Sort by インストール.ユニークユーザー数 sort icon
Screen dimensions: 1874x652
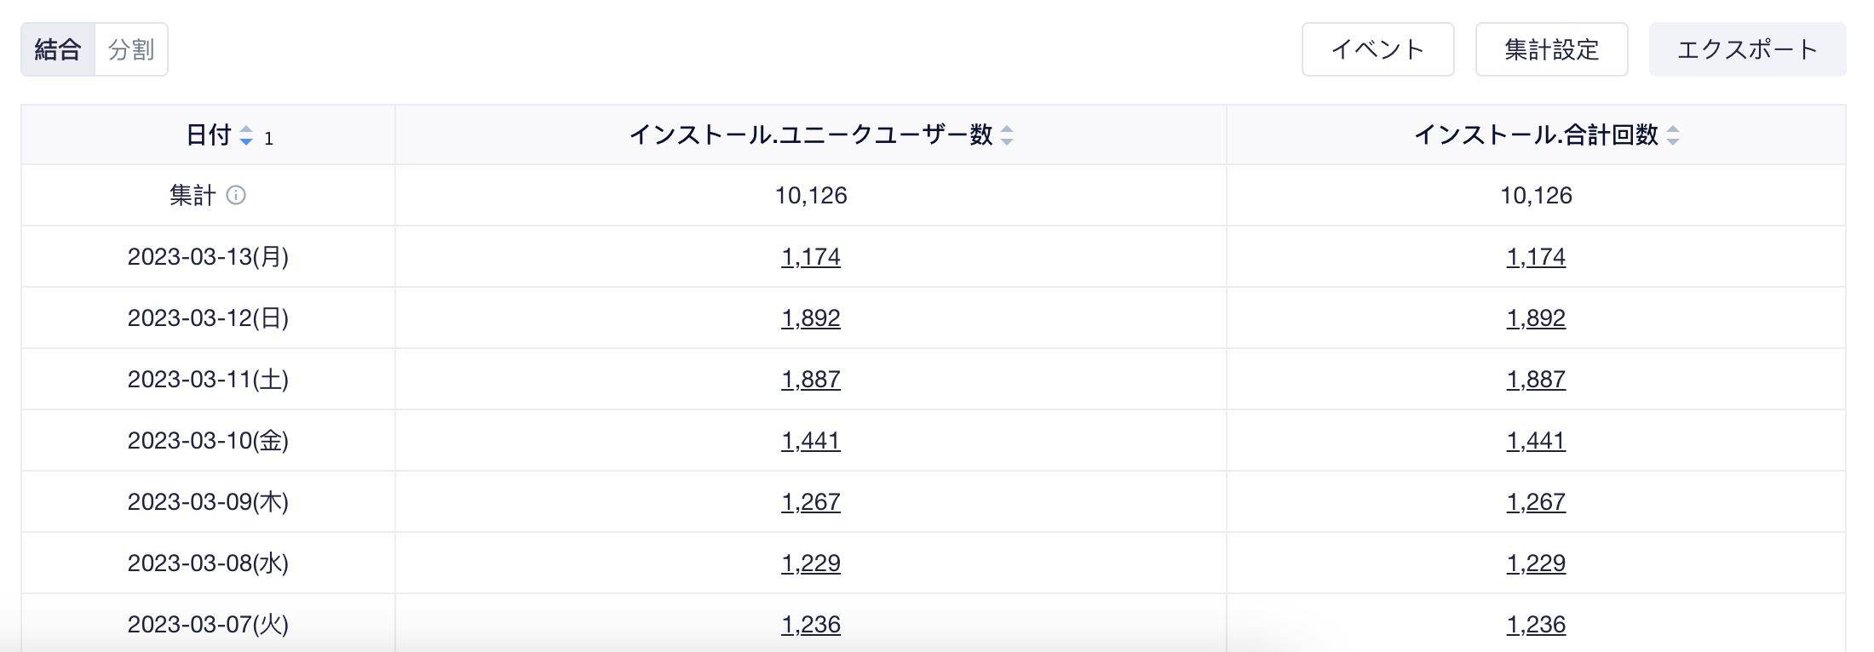1007,135
